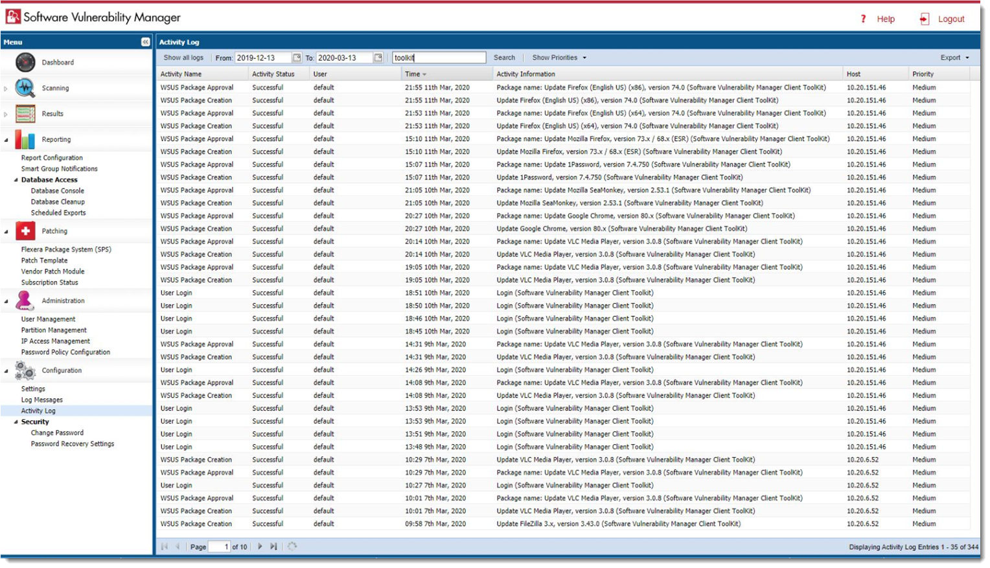
Task: Click the toolkit search text field
Action: click(x=439, y=58)
